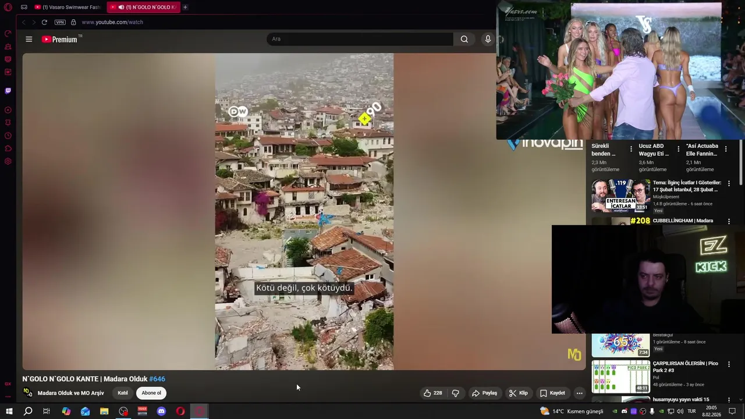Screen dimensions: 745x419
Task: Click Abone ol subscribe button
Action: pyautogui.click(x=151, y=393)
